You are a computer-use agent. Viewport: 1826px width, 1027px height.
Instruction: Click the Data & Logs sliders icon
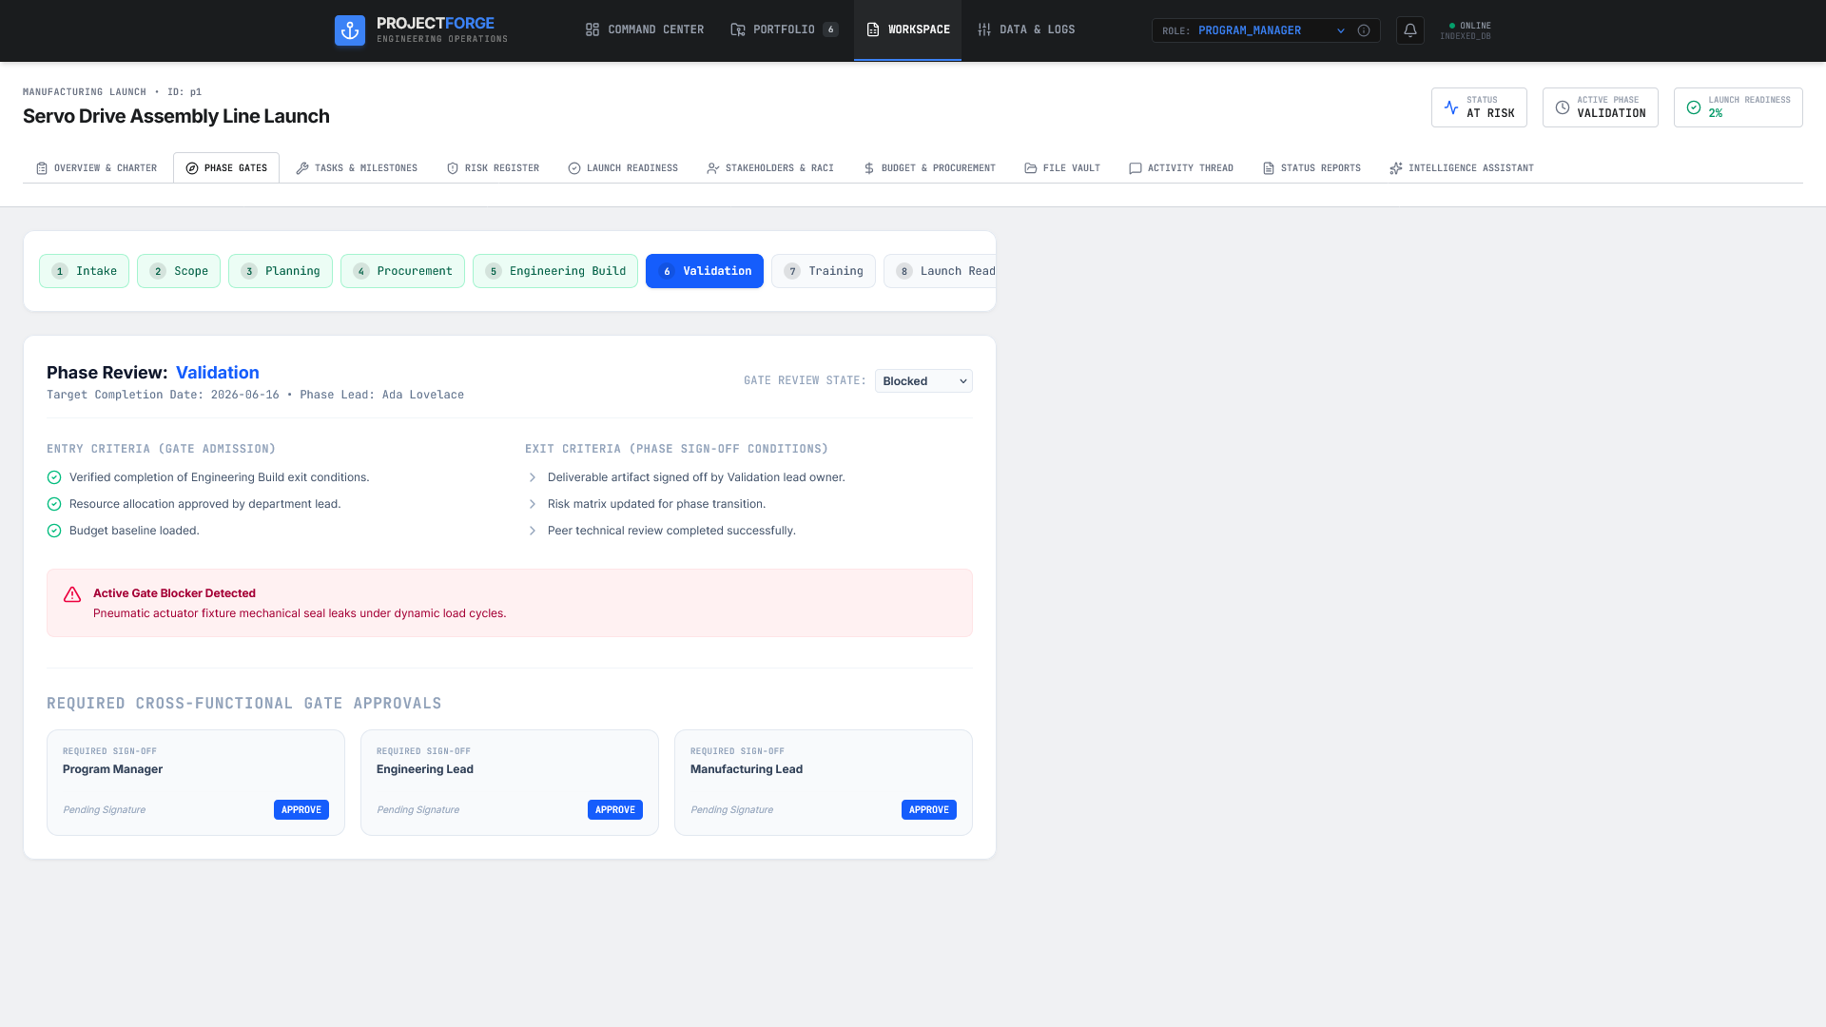tap(984, 29)
